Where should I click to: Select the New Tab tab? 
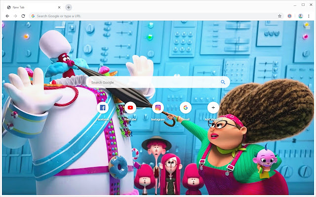point(33,7)
